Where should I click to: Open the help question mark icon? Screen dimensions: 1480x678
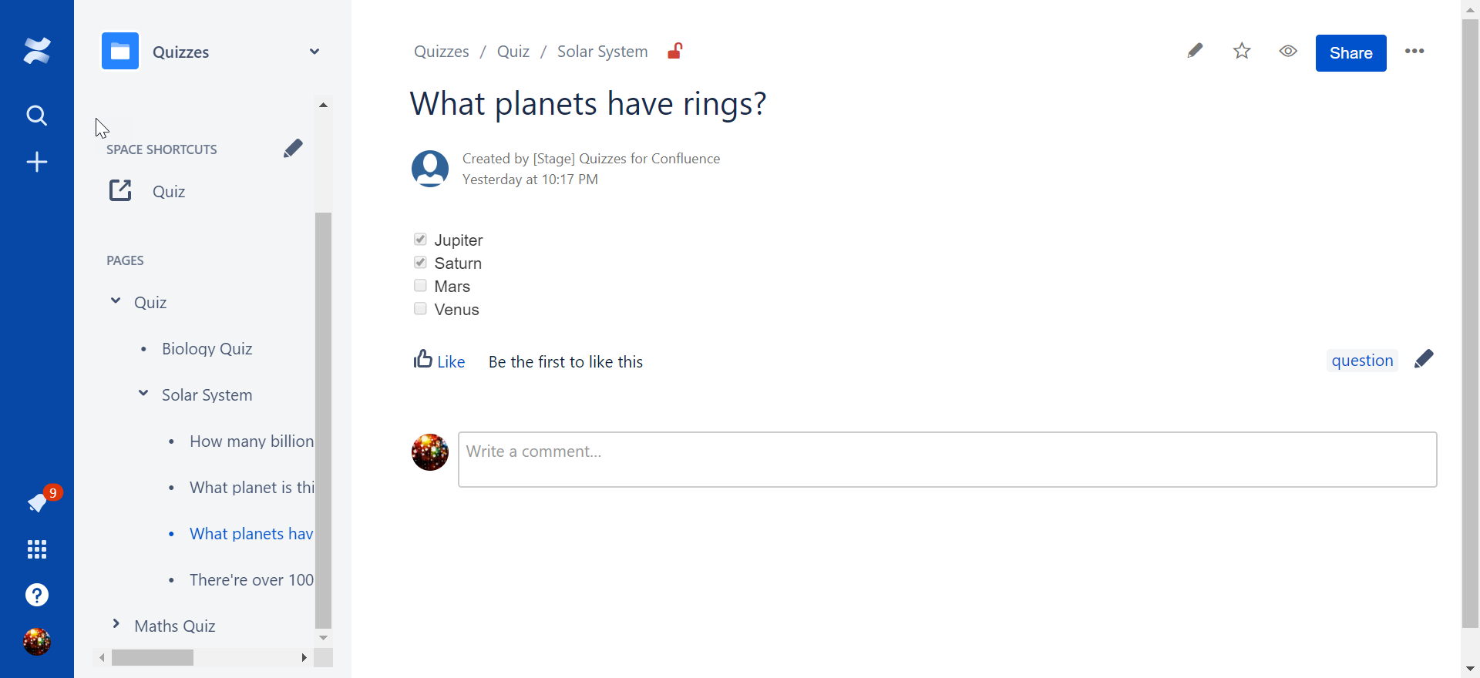pos(36,595)
